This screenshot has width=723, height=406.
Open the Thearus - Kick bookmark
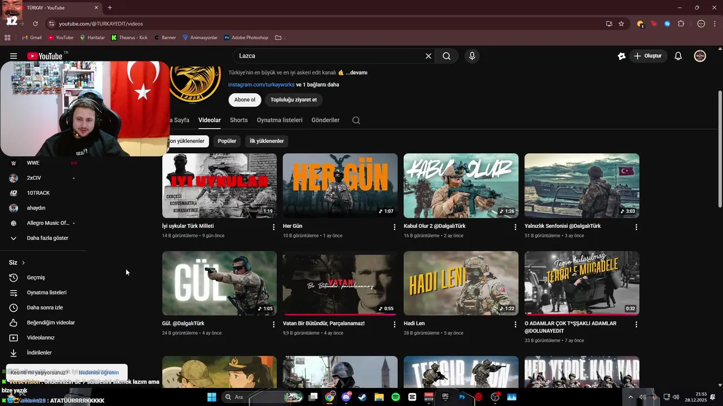[x=129, y=38]
